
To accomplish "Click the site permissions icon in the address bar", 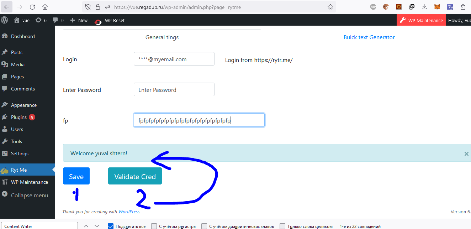I will click(x=107, y=7).
